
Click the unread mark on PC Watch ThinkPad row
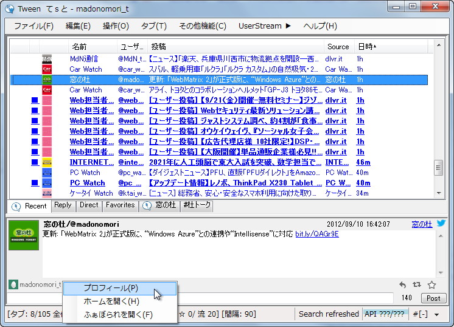(x=35, y=183)
